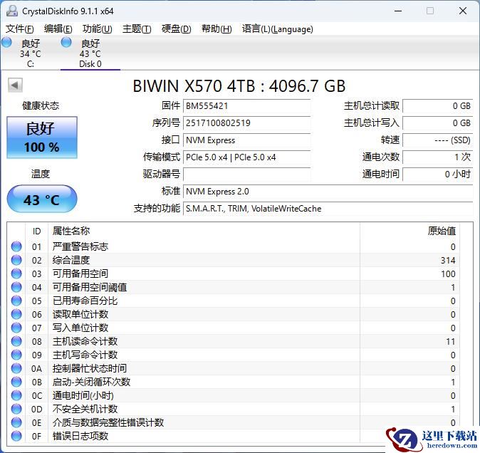Click the 原始值 column header
This screenshot has width=480, height=453.
(x=442, y=231)
